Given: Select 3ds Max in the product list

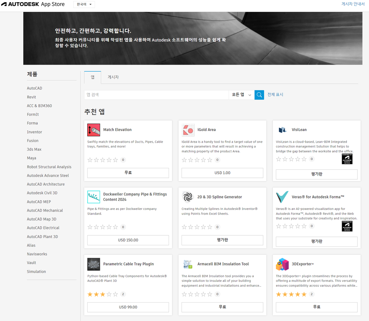Looking at the screenshot, I should coord(34,149).
